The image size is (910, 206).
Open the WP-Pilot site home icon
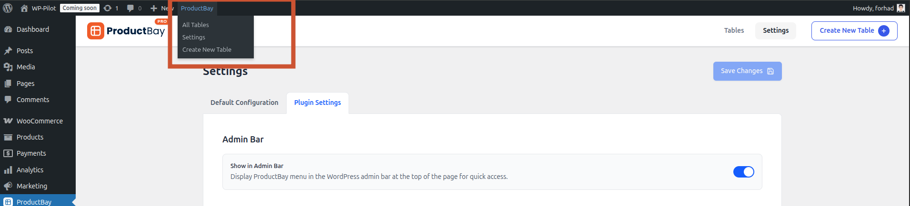click(24, 8)
